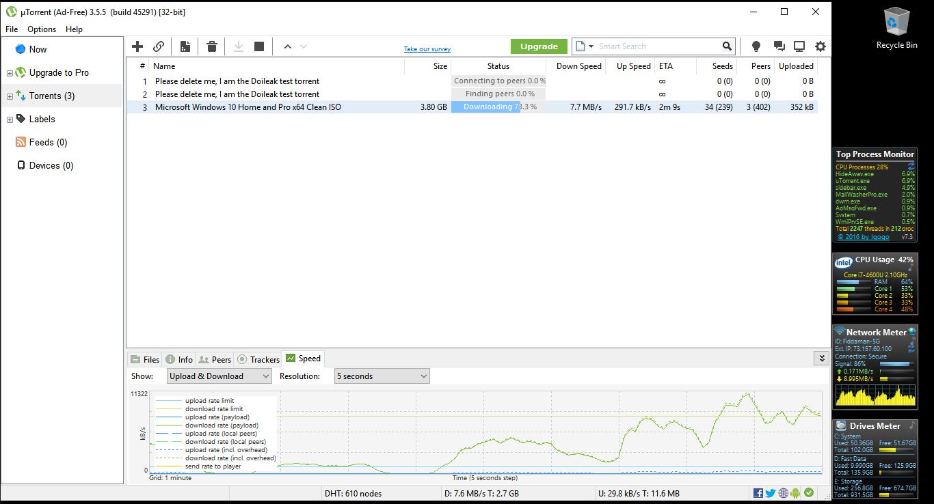Sort by the Size column header
934x504 pixels.
[428, 66]
